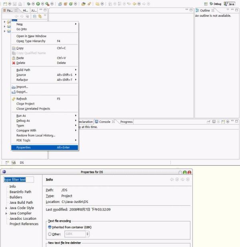This screenshot has height=247, width=240.
Task: Click the green Run toolbar icon
Action: coord(38,4)
